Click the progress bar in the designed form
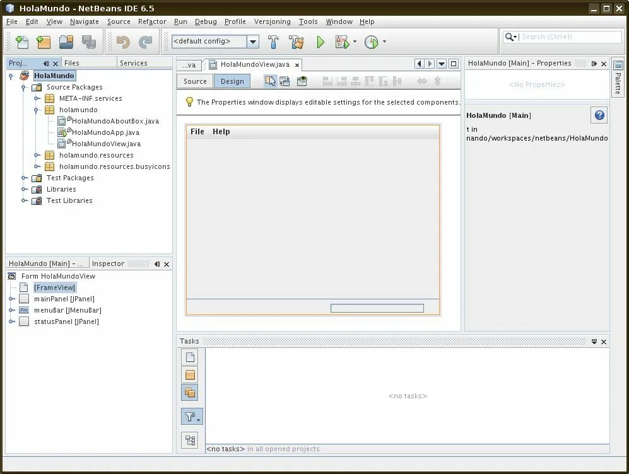 (x=377, y=308)
